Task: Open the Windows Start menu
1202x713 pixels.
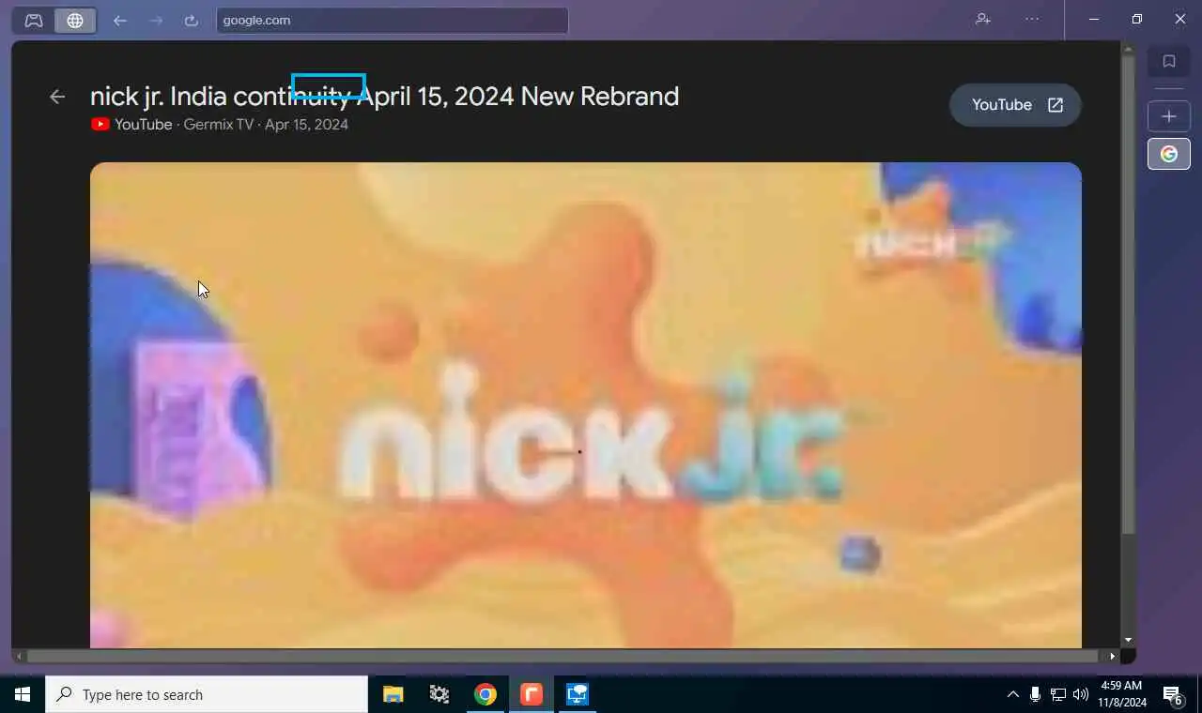Action: [x=23, y=694]
